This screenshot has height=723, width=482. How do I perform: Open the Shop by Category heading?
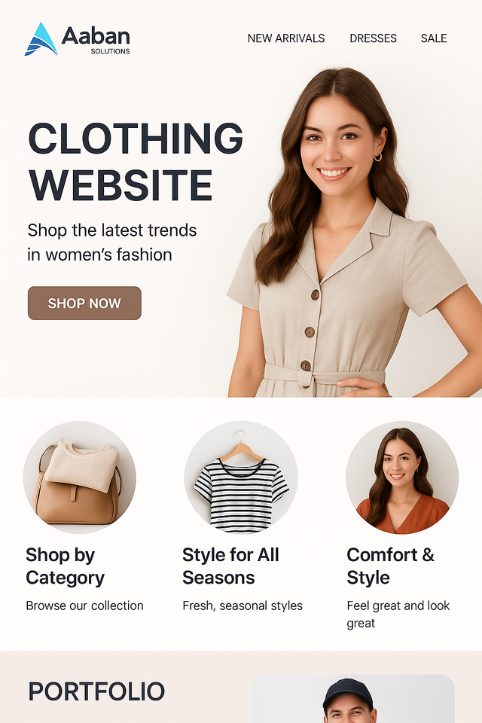[x=65, y=566]
